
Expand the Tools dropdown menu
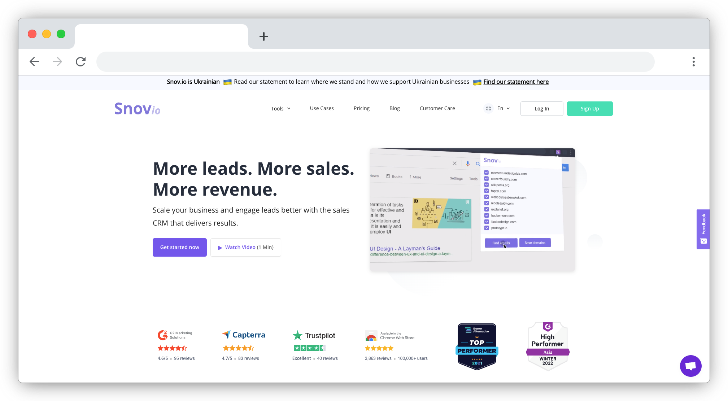click(281, 109)
